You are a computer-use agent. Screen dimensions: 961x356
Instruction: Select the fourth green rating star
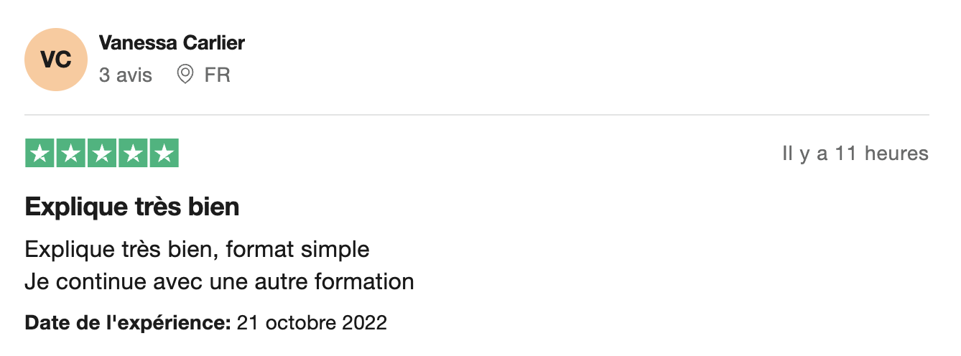click(x=133, y=154)
